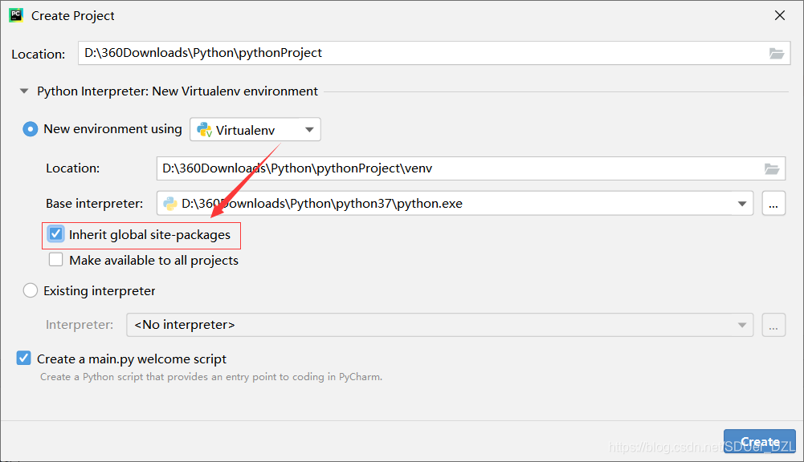Open the <No interpreter> combo box
This screenshot has width=804, height=462.
[x=440, y=325]
